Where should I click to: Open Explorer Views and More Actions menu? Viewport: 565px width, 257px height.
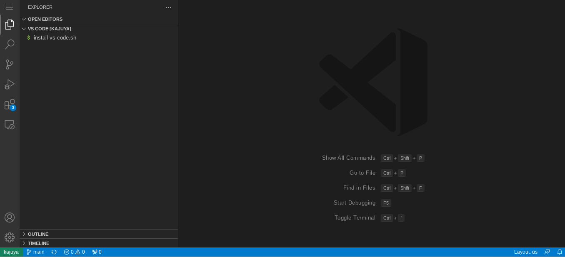168,7
